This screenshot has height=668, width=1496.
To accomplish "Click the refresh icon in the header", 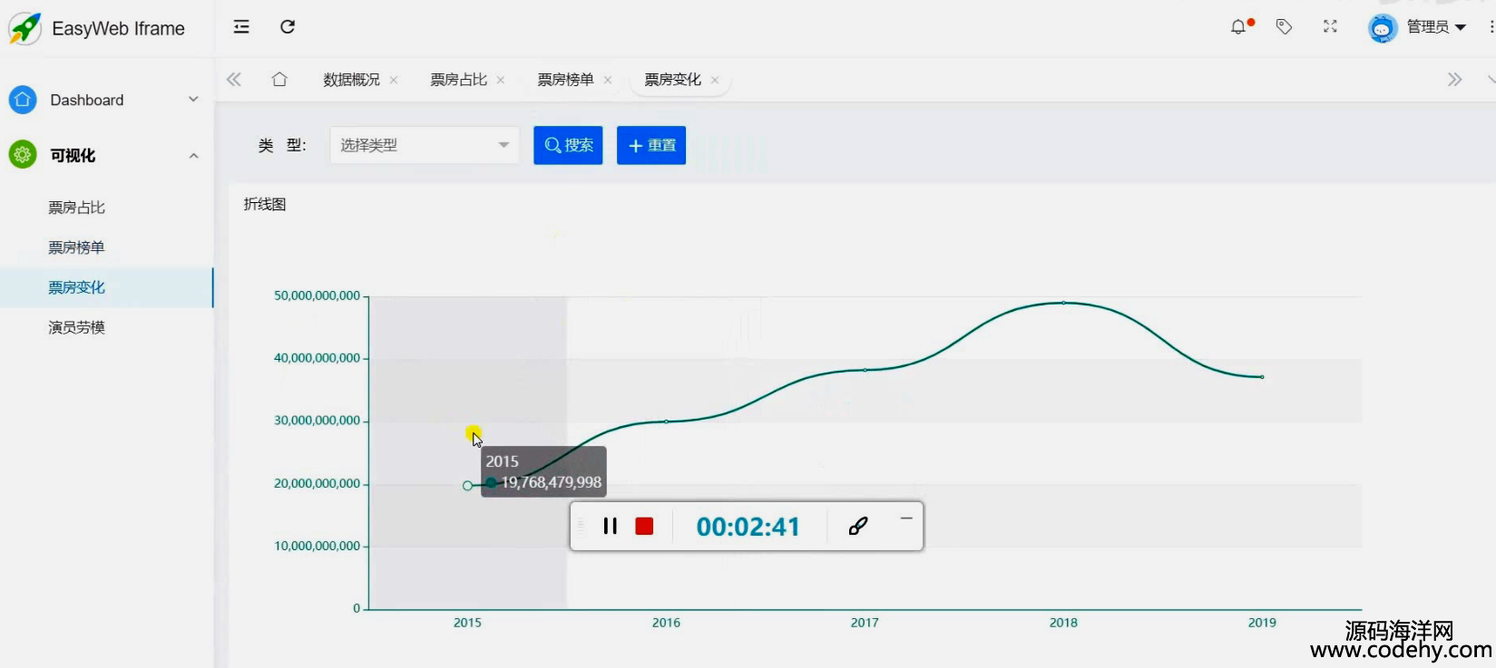I will (x=288, y=27).
